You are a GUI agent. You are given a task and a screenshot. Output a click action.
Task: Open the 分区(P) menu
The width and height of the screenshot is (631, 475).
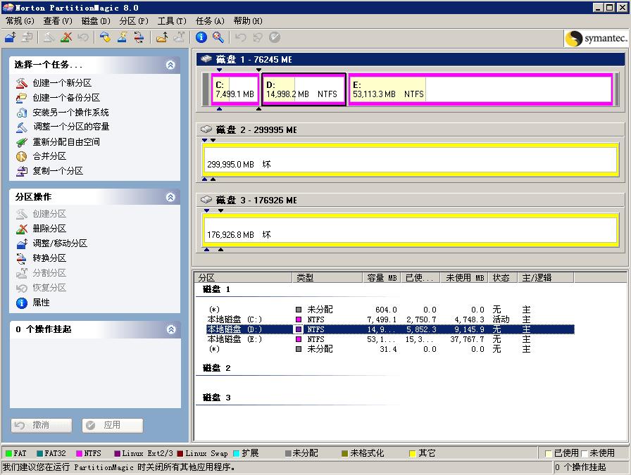pos(133,21)
